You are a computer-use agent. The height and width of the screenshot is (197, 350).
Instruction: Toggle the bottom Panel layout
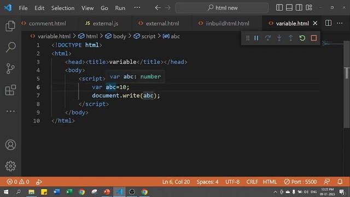coord(289,8)
